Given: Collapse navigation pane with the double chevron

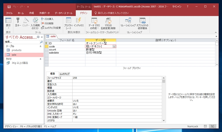Looking at the screenshot, I should tap(42, 37).
